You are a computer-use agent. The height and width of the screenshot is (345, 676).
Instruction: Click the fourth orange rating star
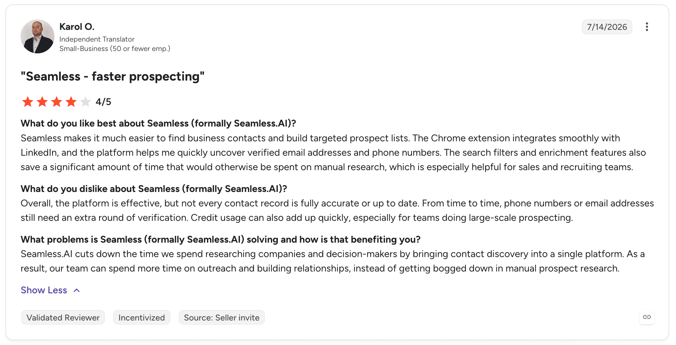tap(71, 102)
